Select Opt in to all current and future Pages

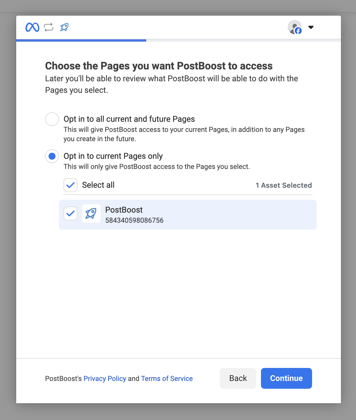[52, 119]
